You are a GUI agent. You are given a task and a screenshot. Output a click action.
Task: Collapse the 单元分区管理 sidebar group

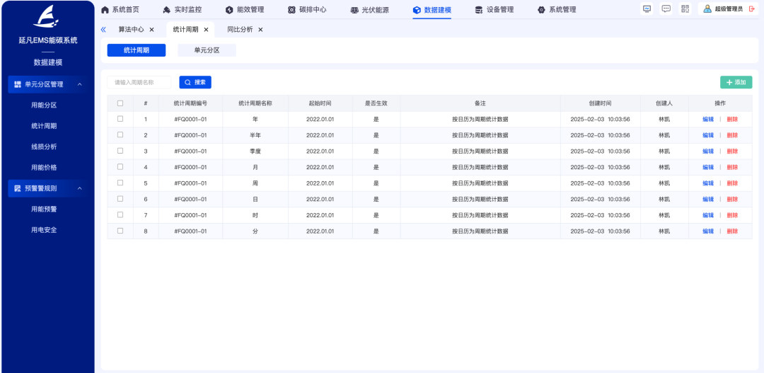pyautogui.click(x=80, y=85)
